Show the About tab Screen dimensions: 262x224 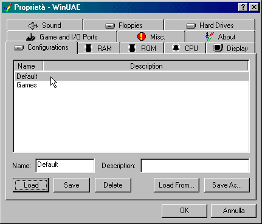220,36
